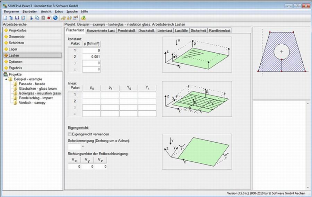Collapse the Beispiel - example tree node
The image size is (312, 197).
[6, 79]
